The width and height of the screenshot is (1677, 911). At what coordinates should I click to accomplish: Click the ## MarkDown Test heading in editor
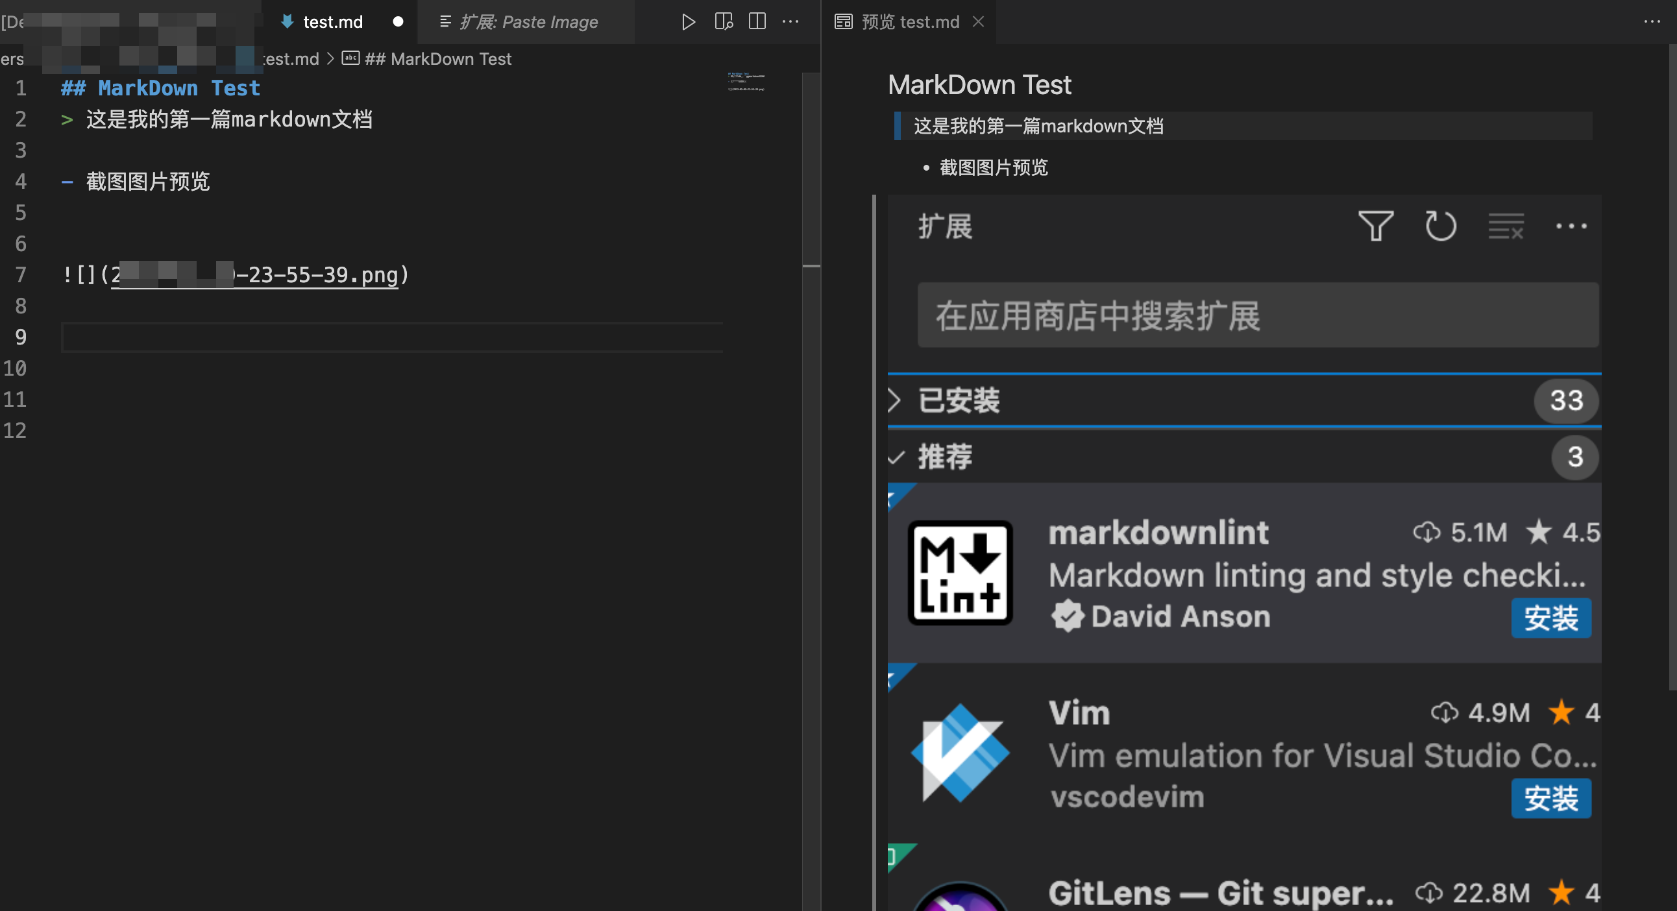point(161,88)
